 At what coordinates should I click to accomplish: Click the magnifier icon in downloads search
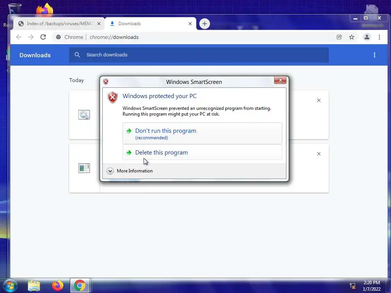[77, 55]
